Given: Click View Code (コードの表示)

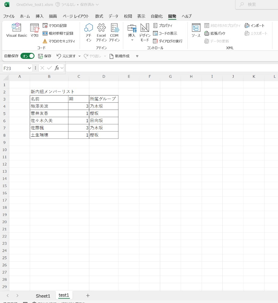Looking at the screenshot, I should [x=165, y=33].
